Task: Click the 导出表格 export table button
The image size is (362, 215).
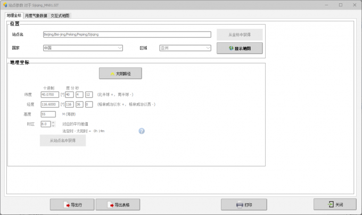Action: [x=122, y=204]
